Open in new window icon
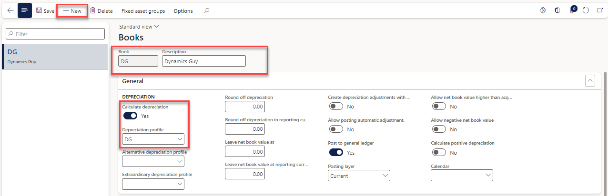 coord(600,10)
